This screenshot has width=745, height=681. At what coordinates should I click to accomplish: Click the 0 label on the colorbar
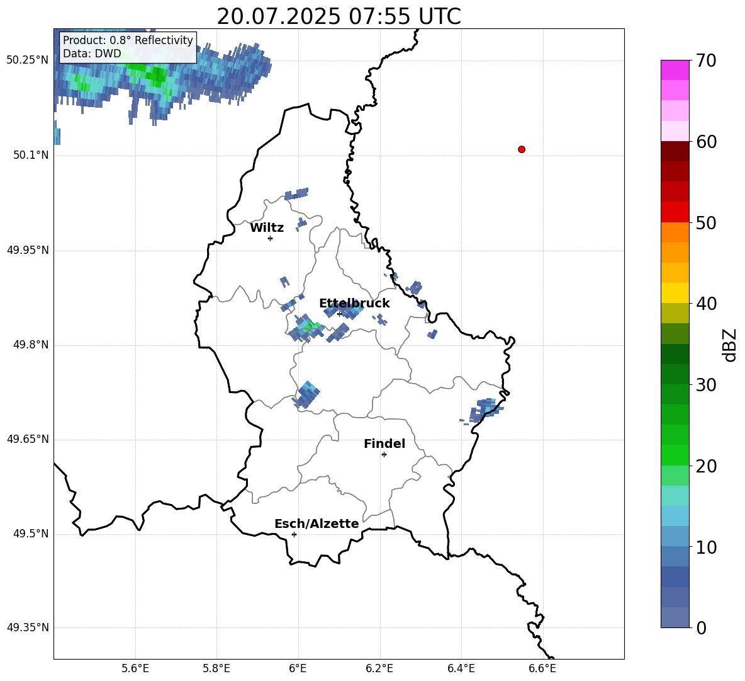click(701, 627)
